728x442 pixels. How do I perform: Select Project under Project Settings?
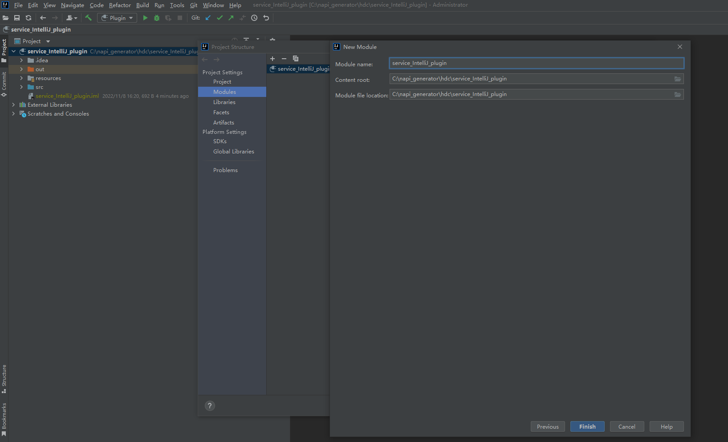click(x=222, y=81)
